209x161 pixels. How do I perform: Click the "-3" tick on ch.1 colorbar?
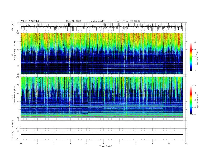194,42
